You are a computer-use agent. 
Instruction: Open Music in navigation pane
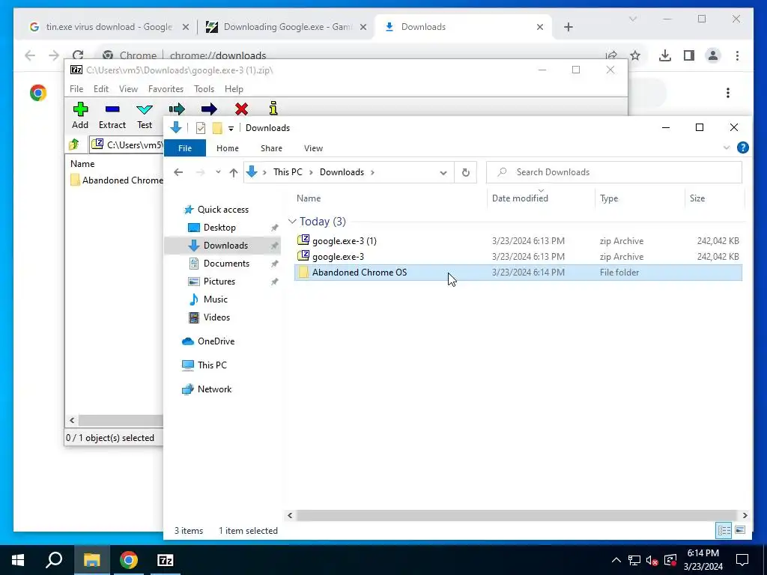click(x=215, y=299)
